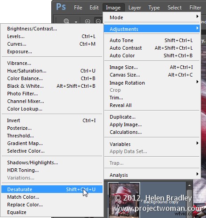
Task: Open Calculations dialog
Action: (152, 132)
